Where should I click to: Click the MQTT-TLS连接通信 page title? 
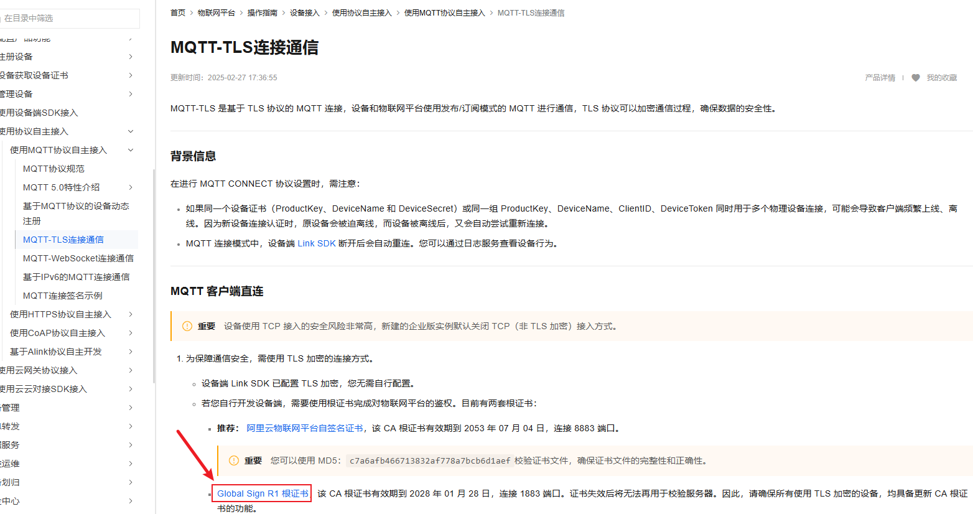(244, 47)
